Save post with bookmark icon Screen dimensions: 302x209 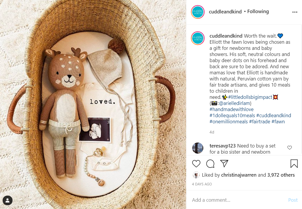294,164
